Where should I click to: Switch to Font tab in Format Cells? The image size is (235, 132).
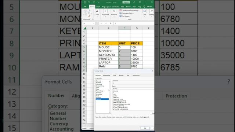(x=114, y=76)
